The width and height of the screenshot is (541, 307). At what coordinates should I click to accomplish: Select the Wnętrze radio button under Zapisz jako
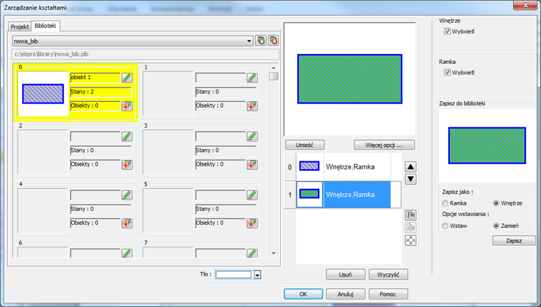(496, 203)
